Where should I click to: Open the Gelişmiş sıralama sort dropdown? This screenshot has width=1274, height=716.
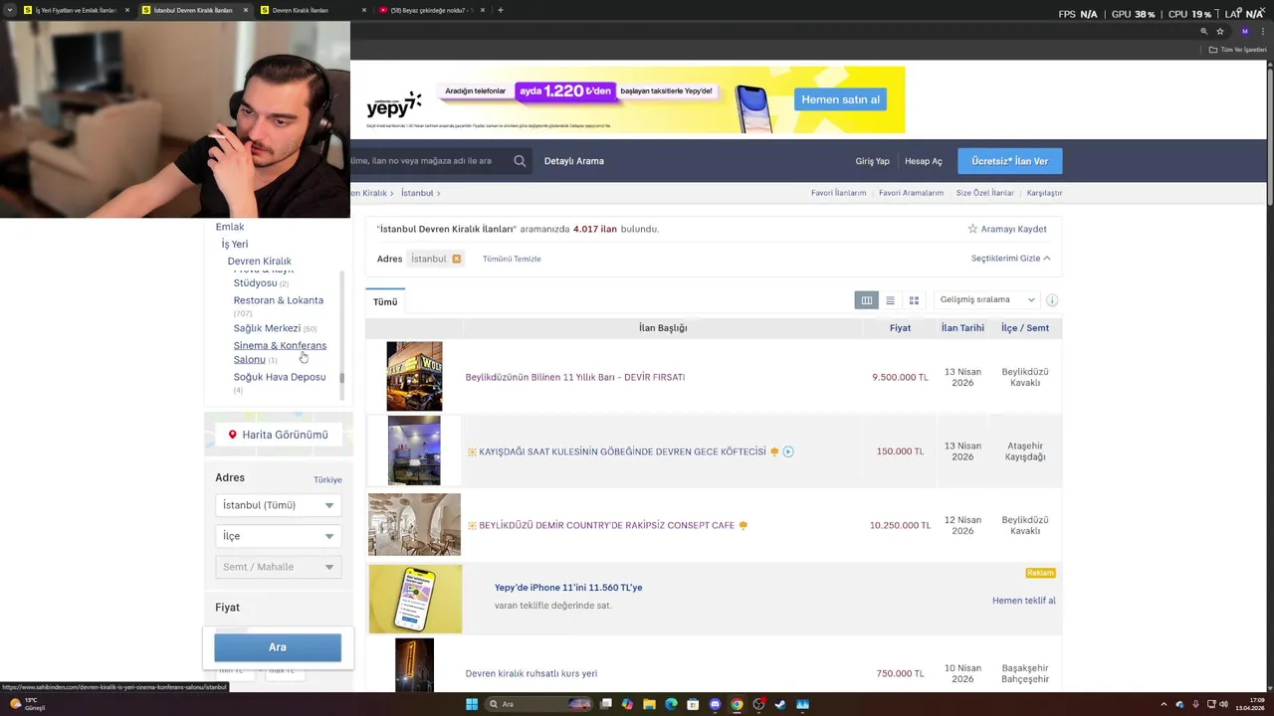point(986,300)
